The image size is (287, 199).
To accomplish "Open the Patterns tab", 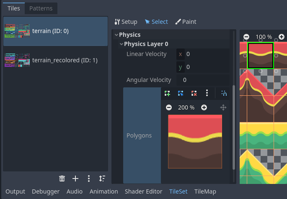I will click(x=41, y=8).
